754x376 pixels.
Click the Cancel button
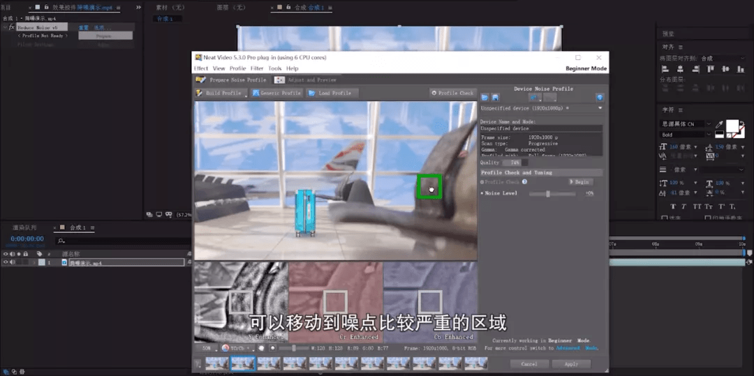(x=528, y=364)
